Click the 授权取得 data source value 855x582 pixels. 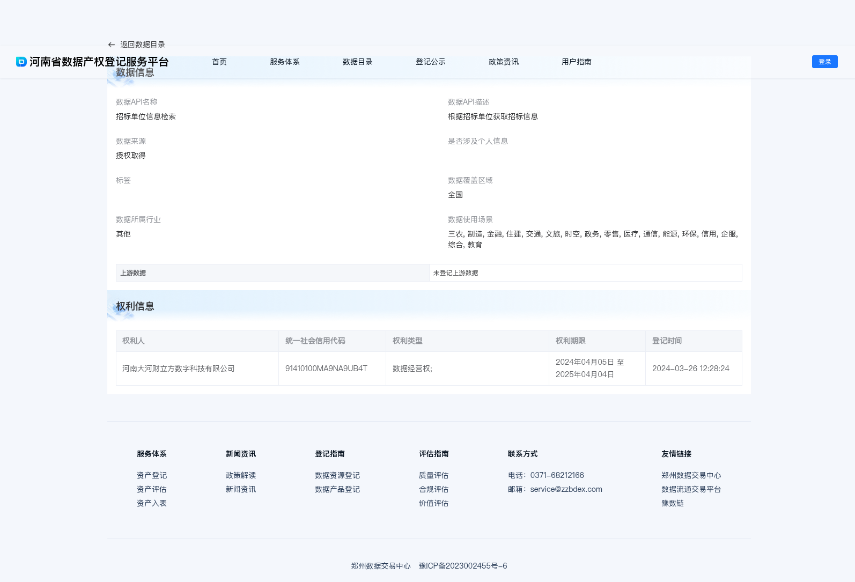(x=131, y=156)
